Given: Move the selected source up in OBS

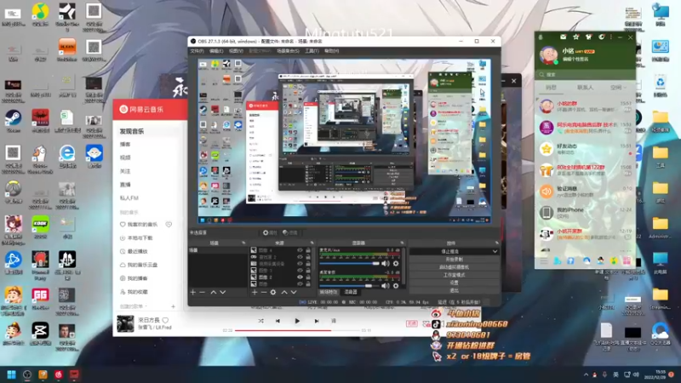Looking at the screenshot, I should point(284,292).
